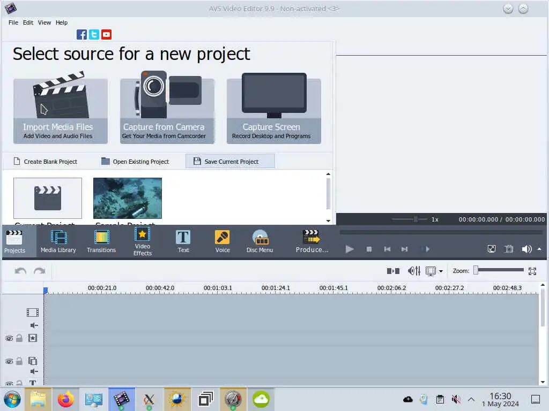Click Create Blank Project
549x411 pixels.
[46, 162]
